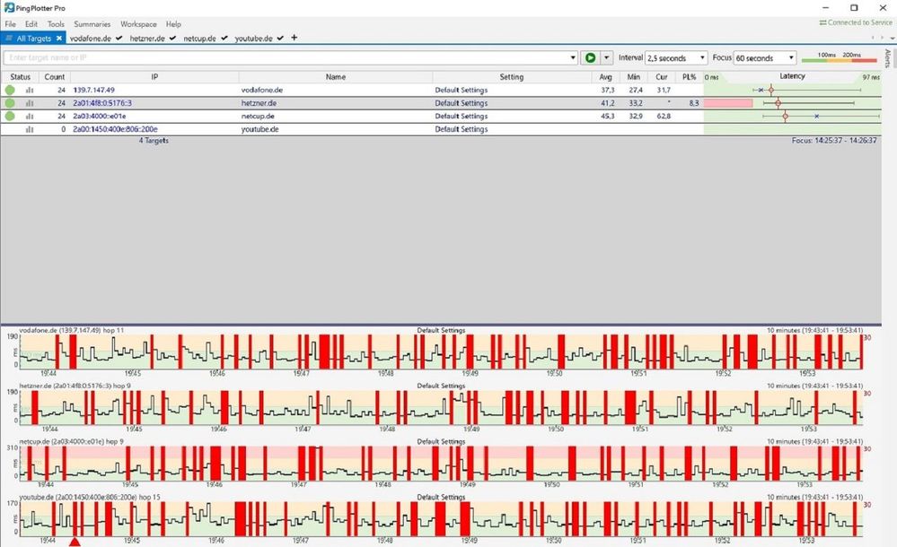Sort by the Status column header
The height and width of the screenshot is (547, 897).
tap(20, 76)
